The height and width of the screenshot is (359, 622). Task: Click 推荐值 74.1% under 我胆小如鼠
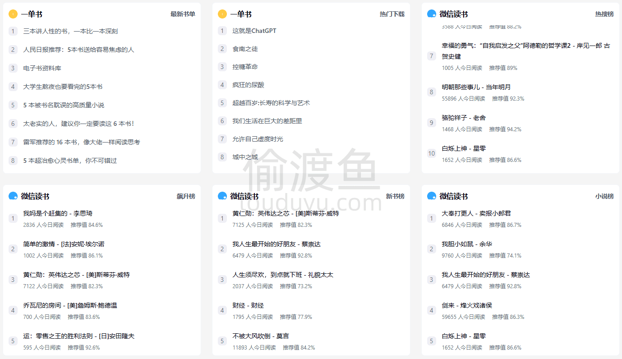coord(505,255)
